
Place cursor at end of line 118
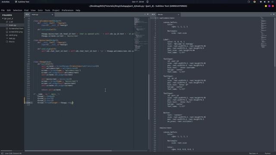(x=73, y=102)
